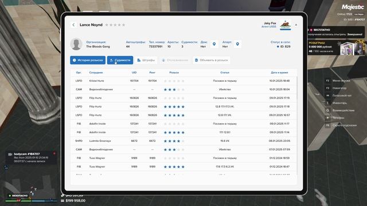
Task: Click the four-star rating in the SHPD row
Action: click(x=174, y=141)
